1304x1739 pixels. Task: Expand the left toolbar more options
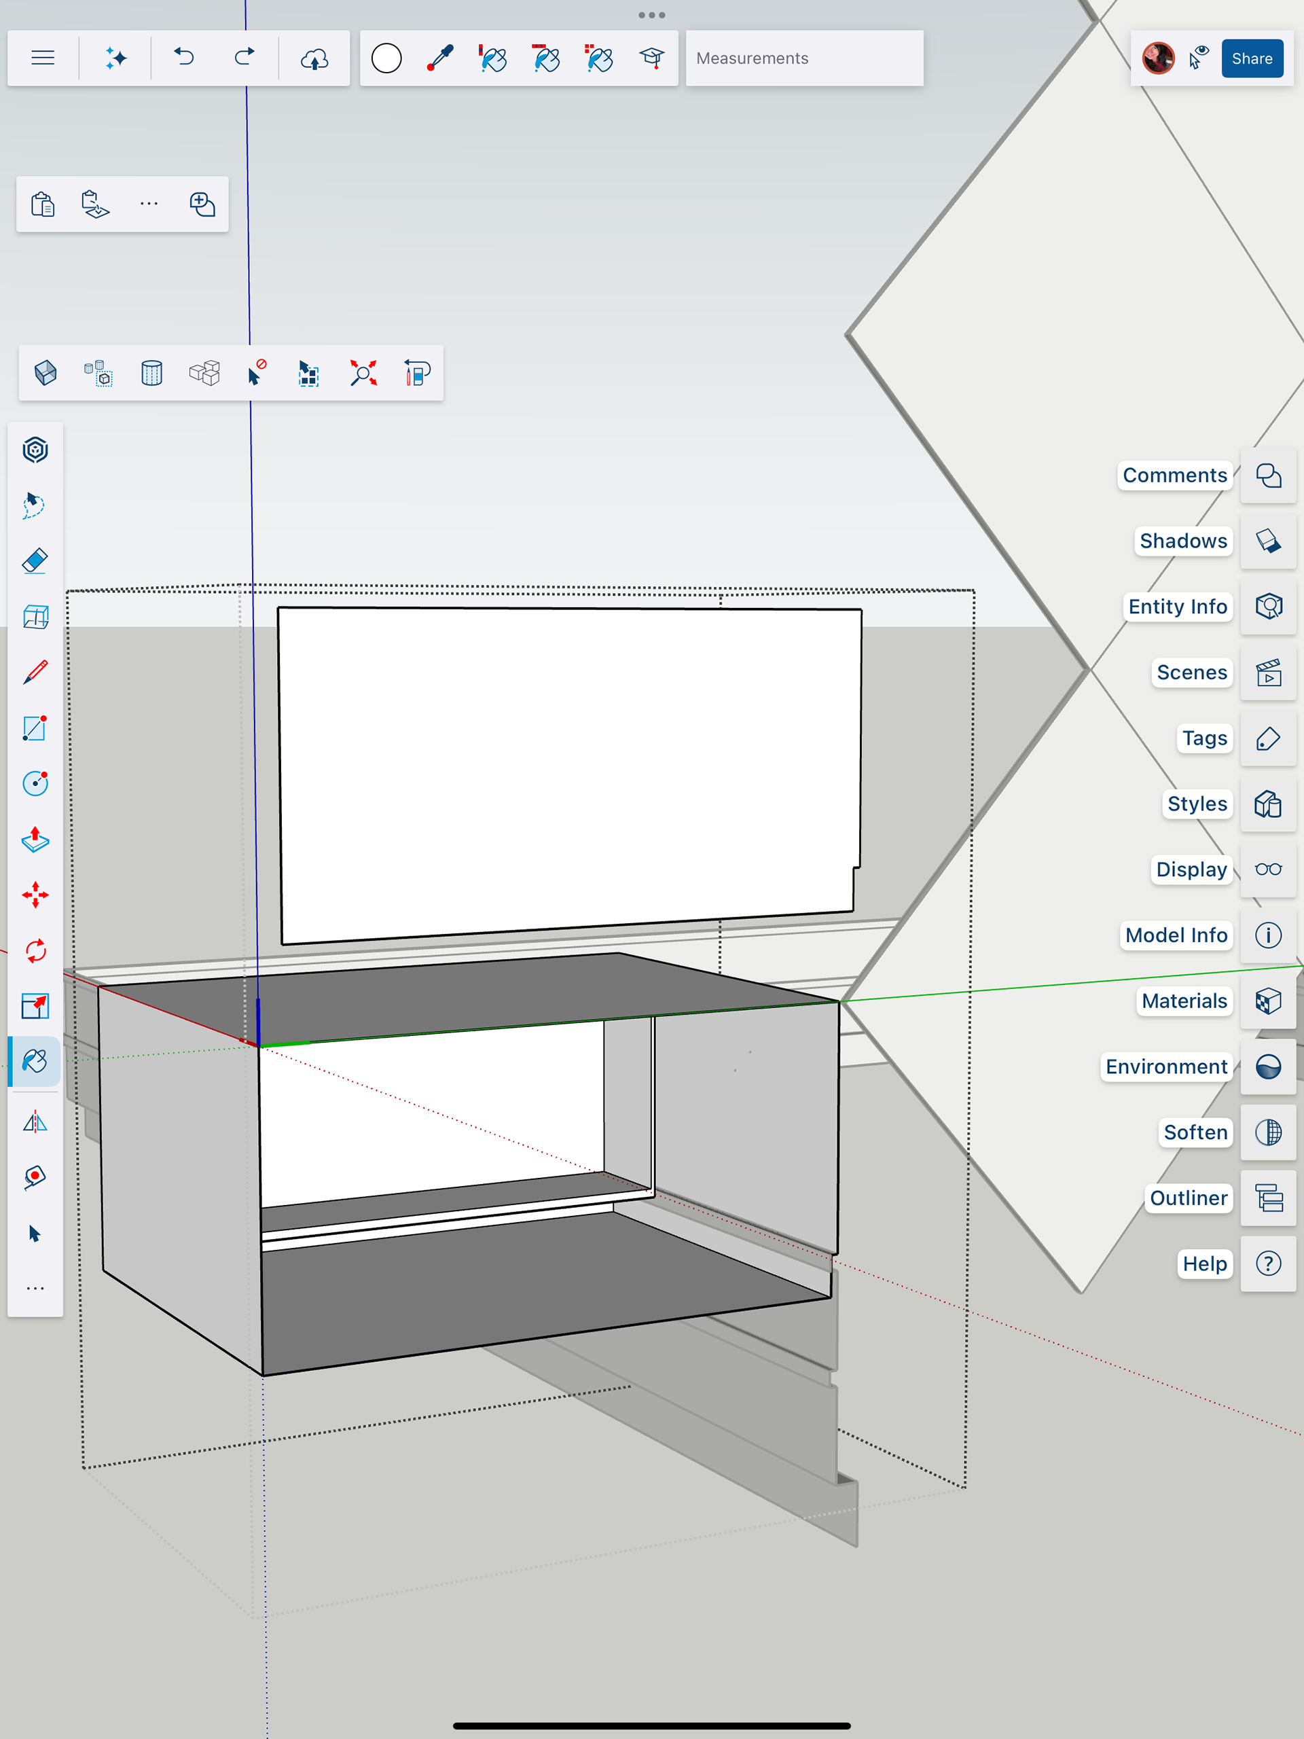pyautogui.click(x=35, y=1289)
